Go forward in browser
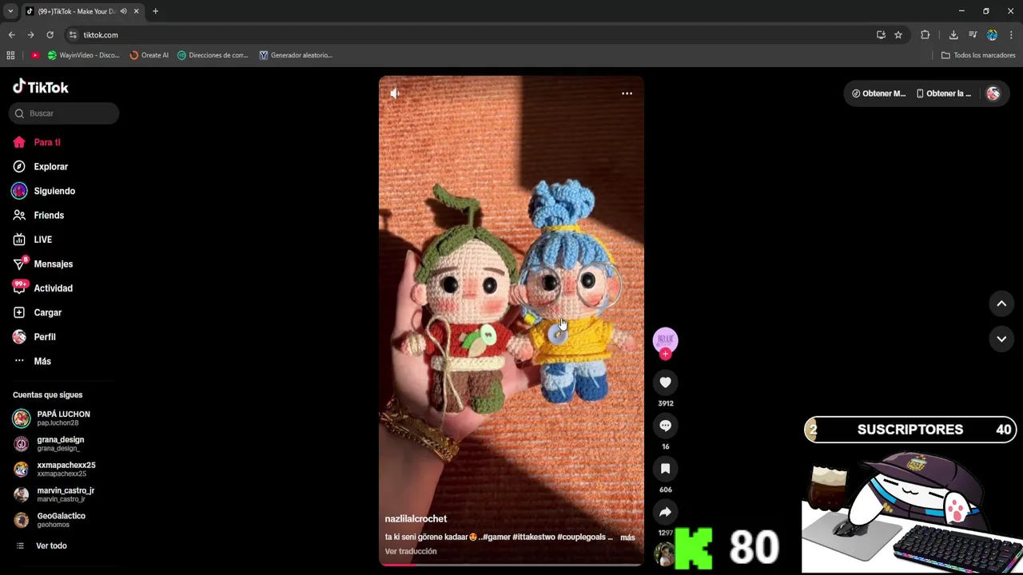This screenshot has width=1023, height=575. [30, 35]
